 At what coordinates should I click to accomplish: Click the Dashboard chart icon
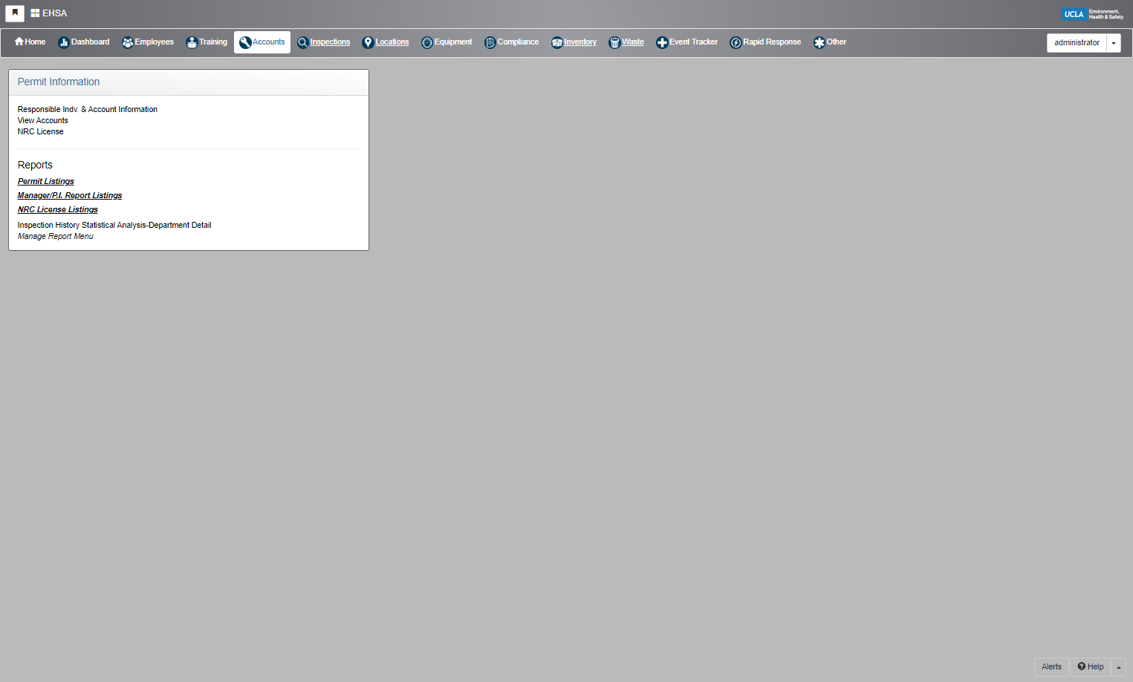(64, 42)
